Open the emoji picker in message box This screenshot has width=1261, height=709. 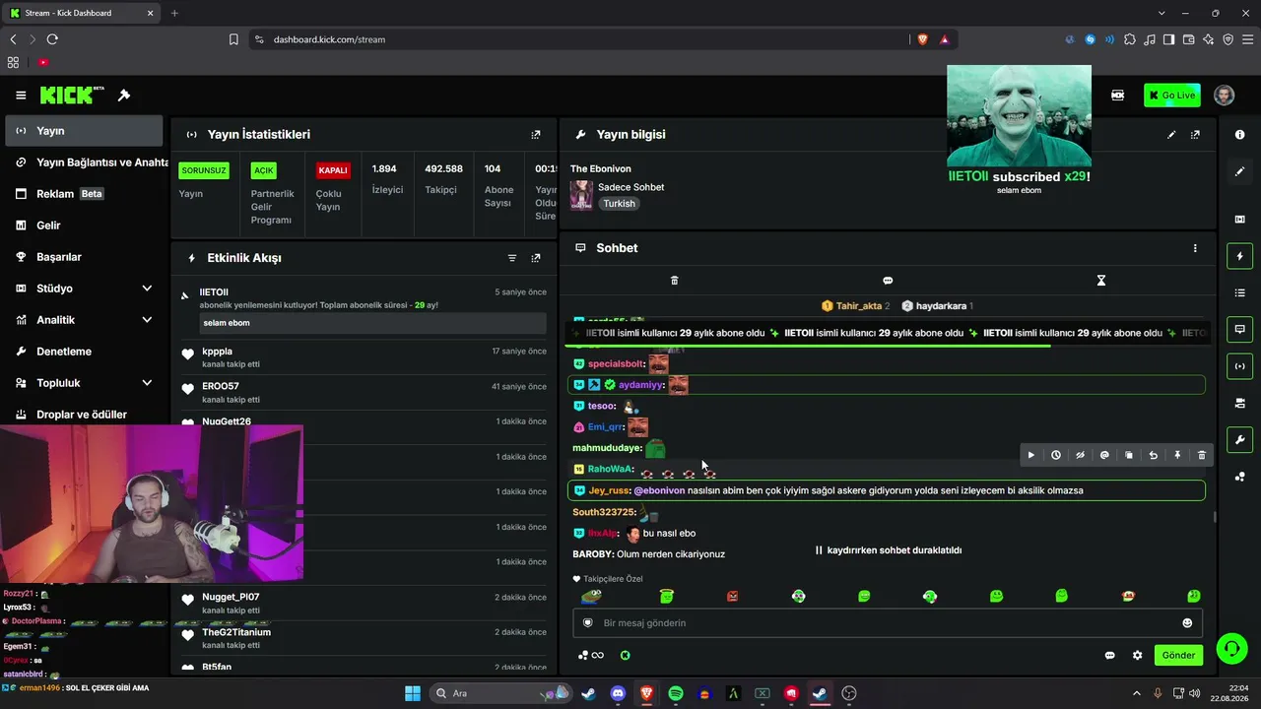click(1187, 623)
